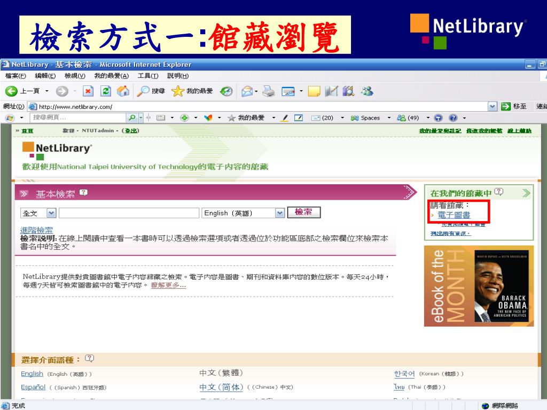Stop page loading with red X icon
The height and width of the screenshot is (410, 547).
pyautogui.click(x=88, y=91)
